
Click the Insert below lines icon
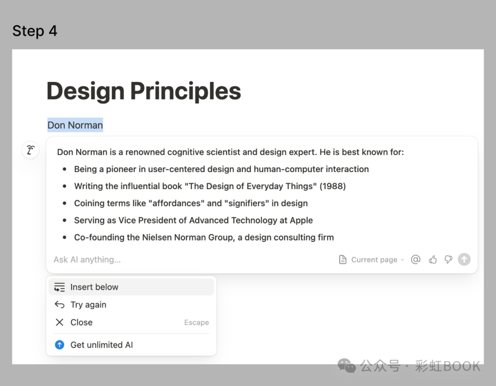[x=59, y=287]
